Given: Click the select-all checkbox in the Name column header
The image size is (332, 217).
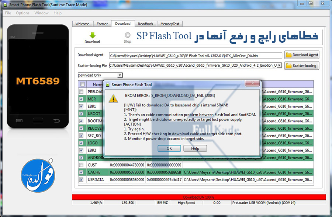Looking at the screenshot, I should [82, 84].
